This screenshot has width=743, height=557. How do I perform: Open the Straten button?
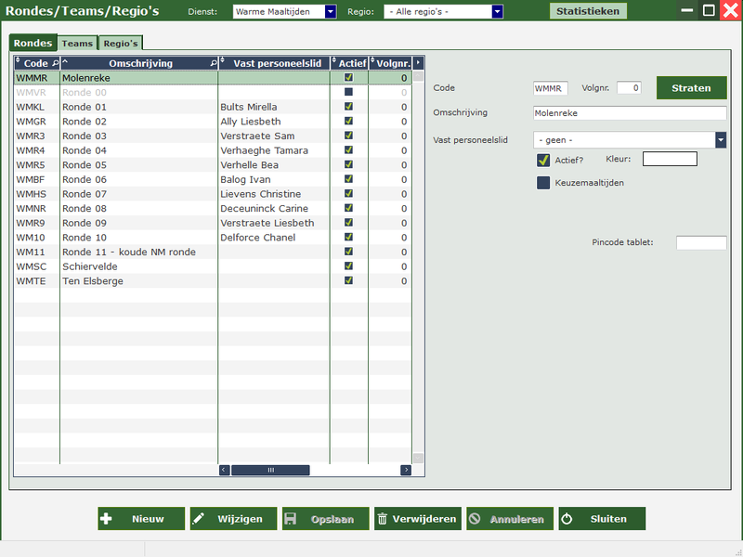691,88
